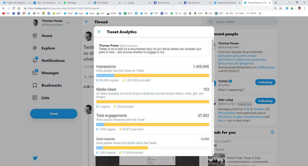The width and height of the screenshot is (308, 166).
Task: Open the trends settings gear icon
Action: pyautogui.click(x=273, y=132)
